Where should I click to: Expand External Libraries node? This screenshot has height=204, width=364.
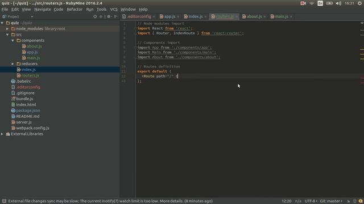[2, 134]
